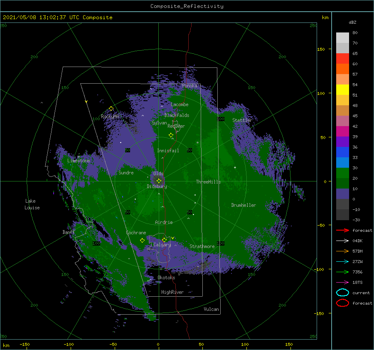Click the Olds city label
This screenshot has height=350, width=374.
click(158, 174)
